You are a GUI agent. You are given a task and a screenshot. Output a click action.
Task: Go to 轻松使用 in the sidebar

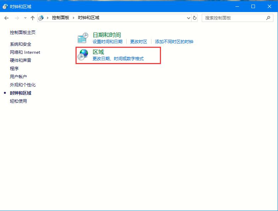(x=18, y=101)
